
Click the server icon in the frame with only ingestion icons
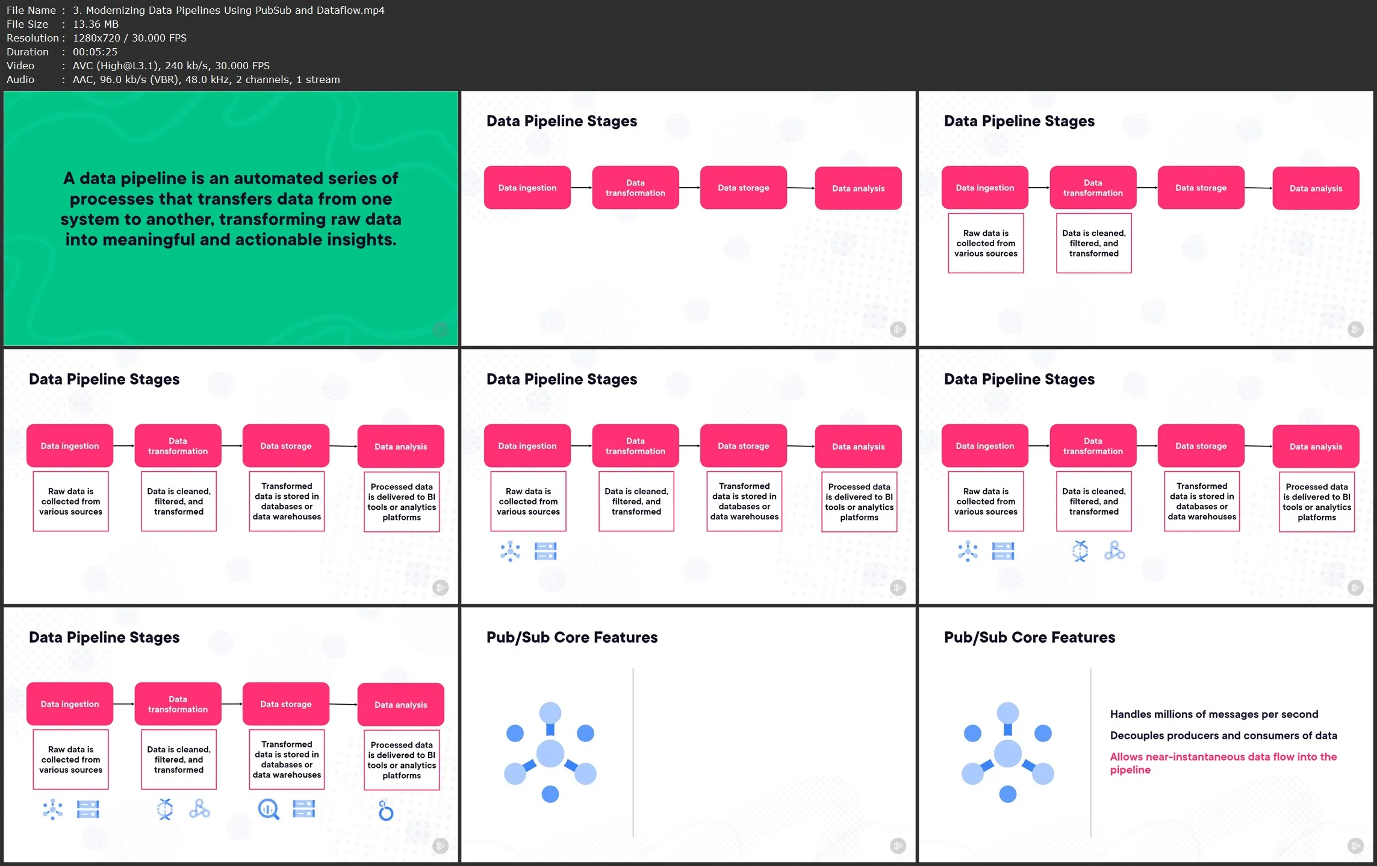tap(546, 551)
